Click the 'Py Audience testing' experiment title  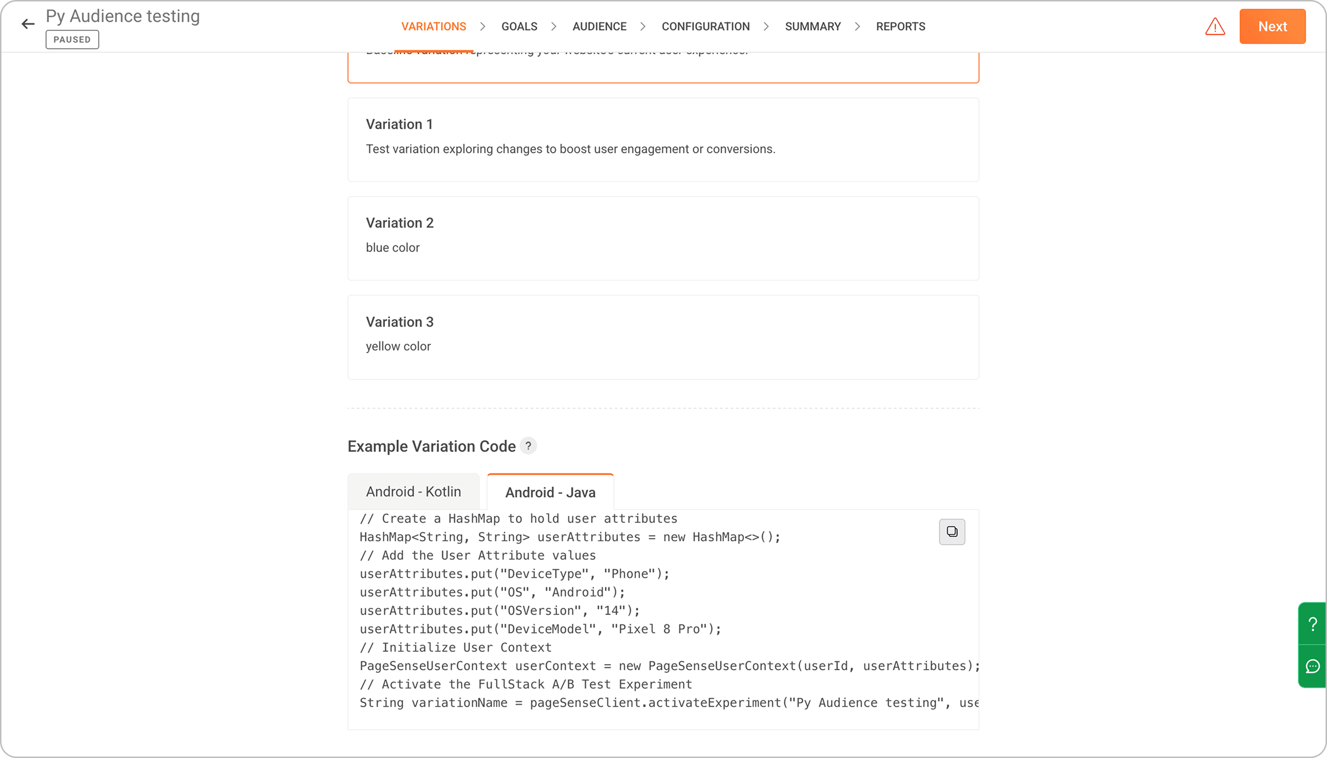[123, 16]
